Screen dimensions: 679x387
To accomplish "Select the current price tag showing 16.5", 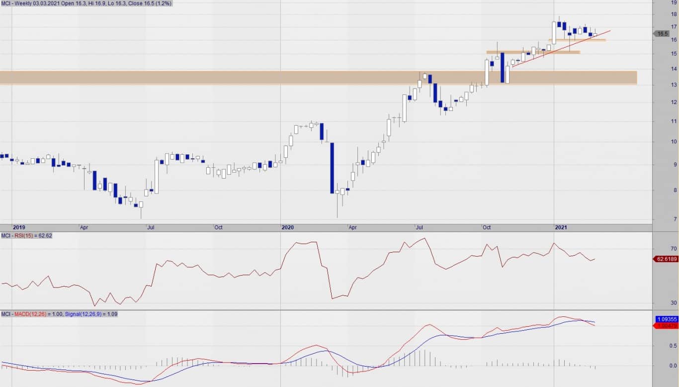I will pos(662,34).
